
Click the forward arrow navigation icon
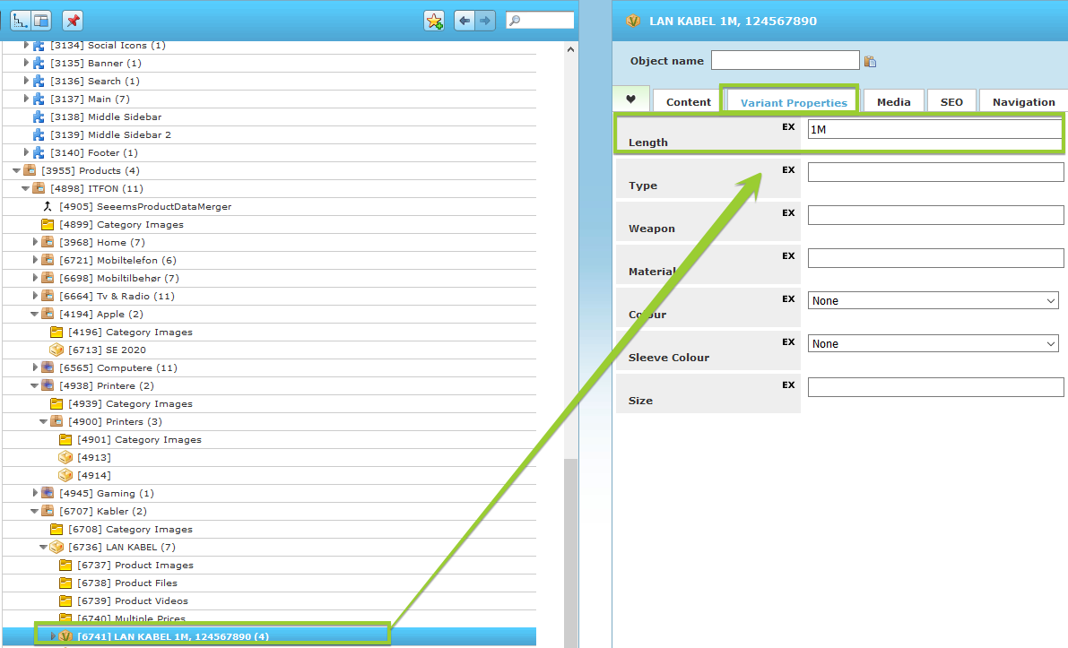point(485,22)
